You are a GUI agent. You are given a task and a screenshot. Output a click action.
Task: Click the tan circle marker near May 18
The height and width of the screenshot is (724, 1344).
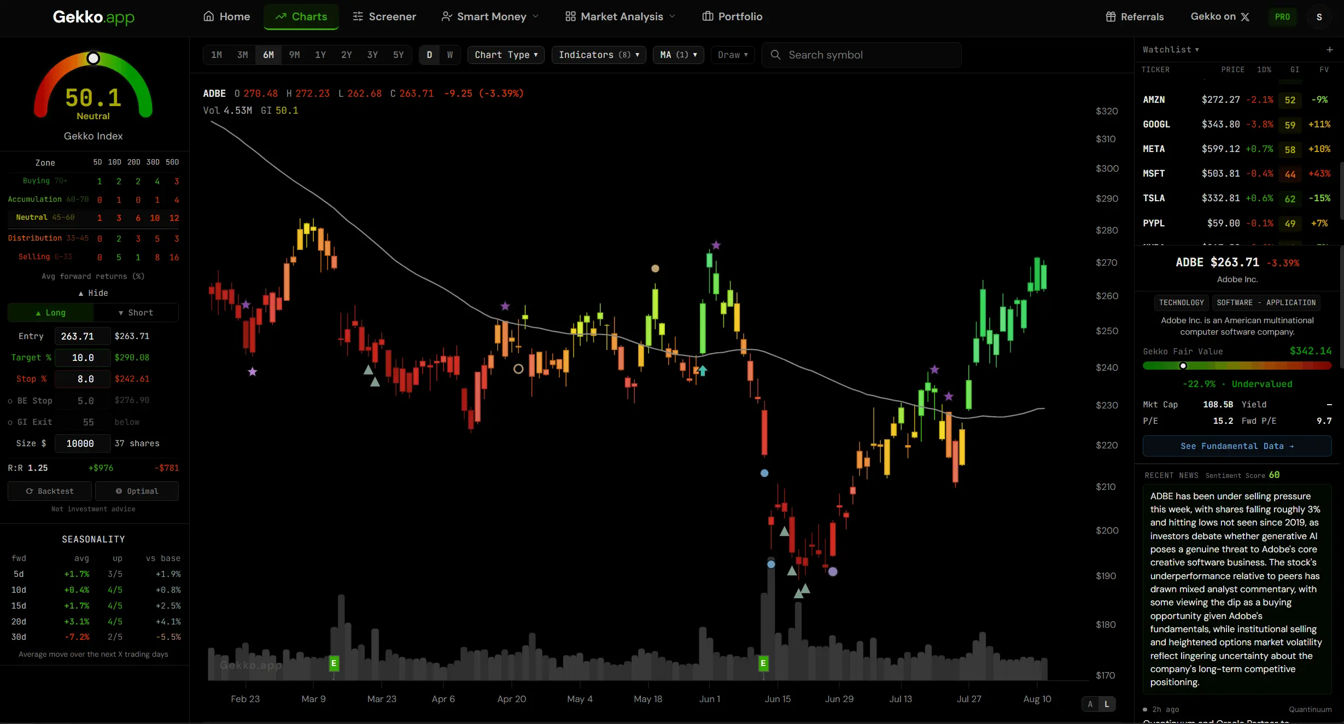[655, 268]
